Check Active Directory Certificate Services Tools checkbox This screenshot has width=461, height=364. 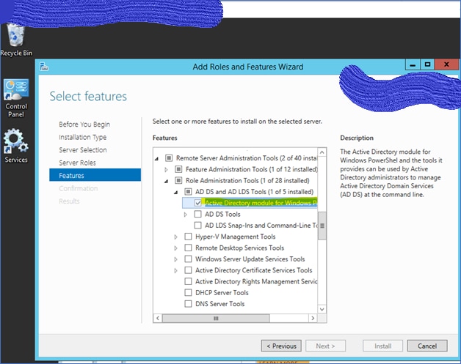[188, 270]
